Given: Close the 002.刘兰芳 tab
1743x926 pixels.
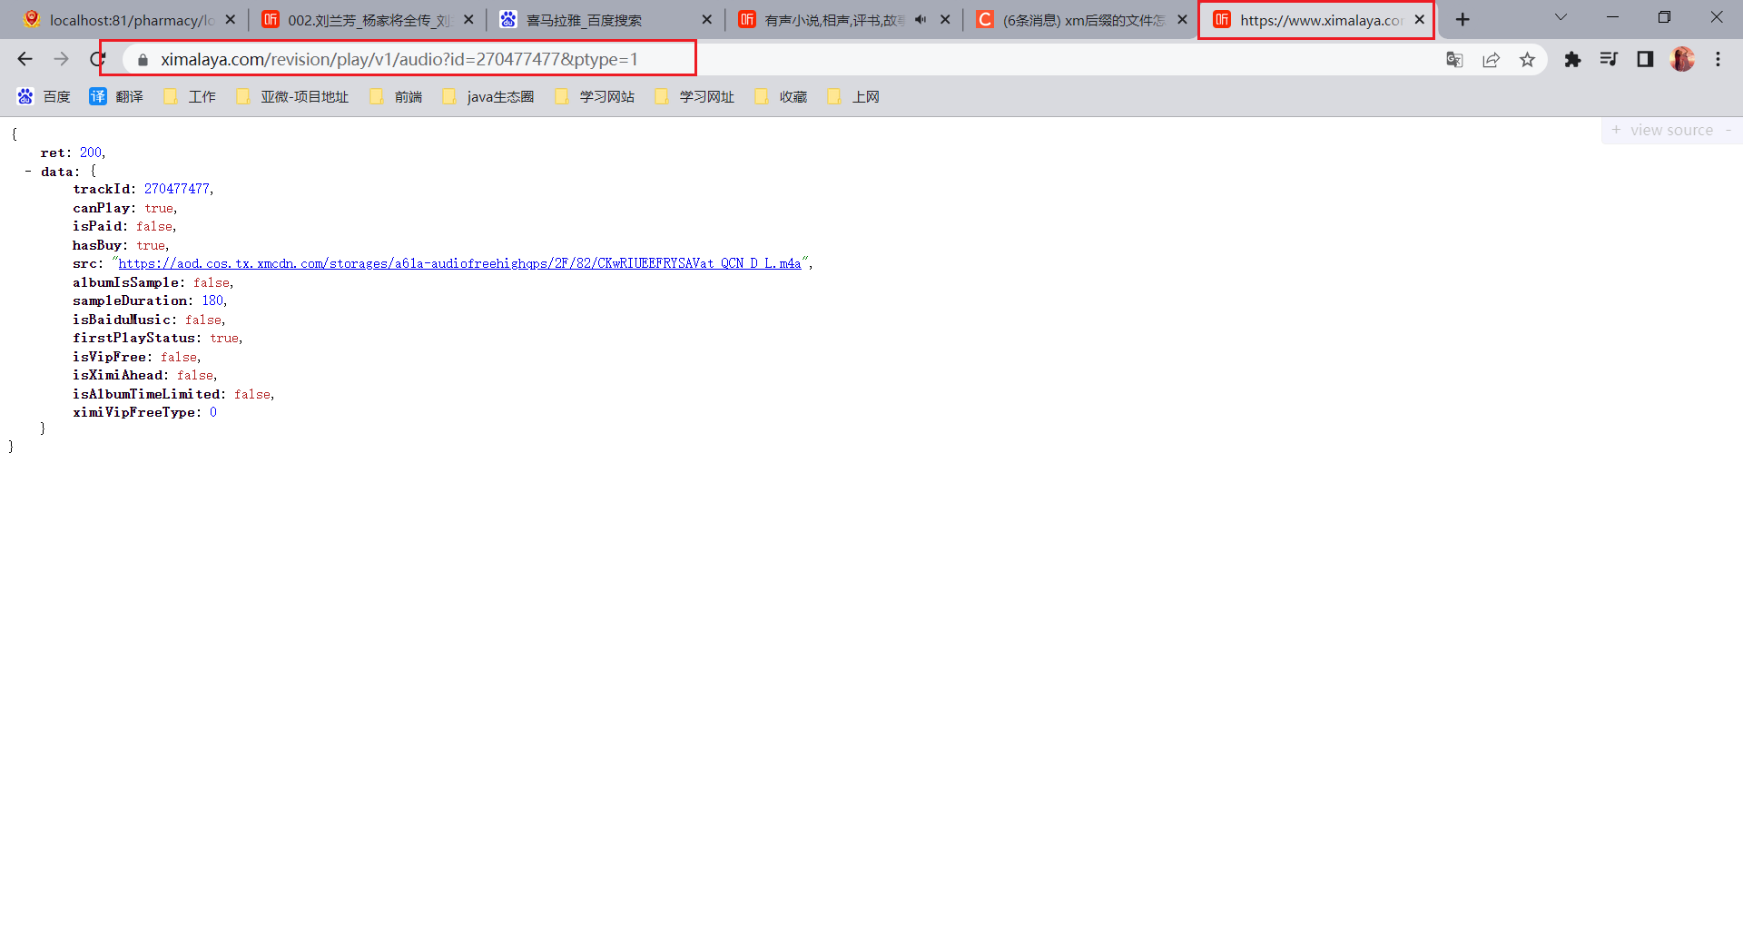Looking at the screenshot, I should pyautogui.click(x=468, y=19).
